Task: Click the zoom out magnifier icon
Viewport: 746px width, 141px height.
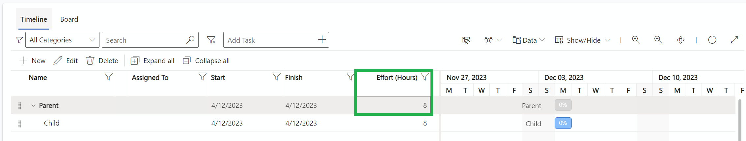Action: point(658,40)
